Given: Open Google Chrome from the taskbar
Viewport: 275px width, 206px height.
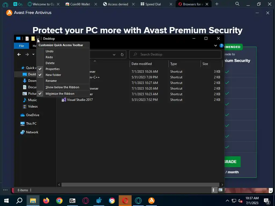Looking at the screenshot, I should coord(59,201).
